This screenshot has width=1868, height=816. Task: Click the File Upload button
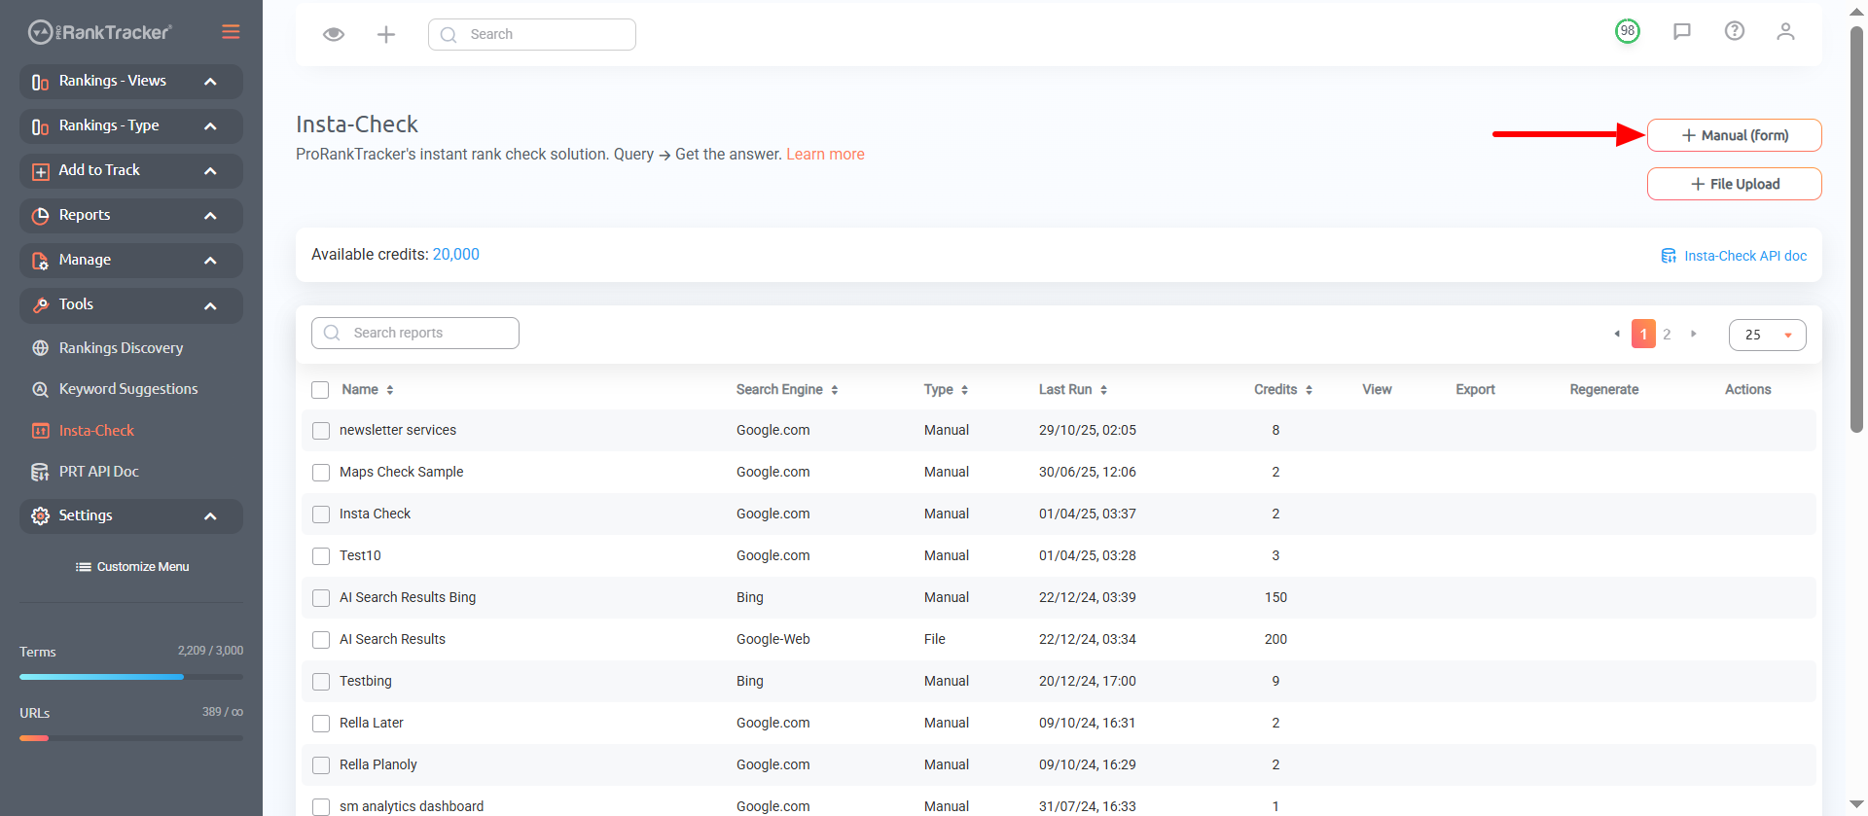pyautogui.click(x=1734, y=184)
